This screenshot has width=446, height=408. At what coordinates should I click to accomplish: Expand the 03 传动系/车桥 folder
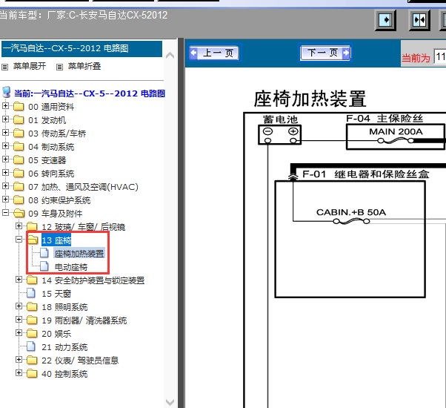click(x=5, y=132)
